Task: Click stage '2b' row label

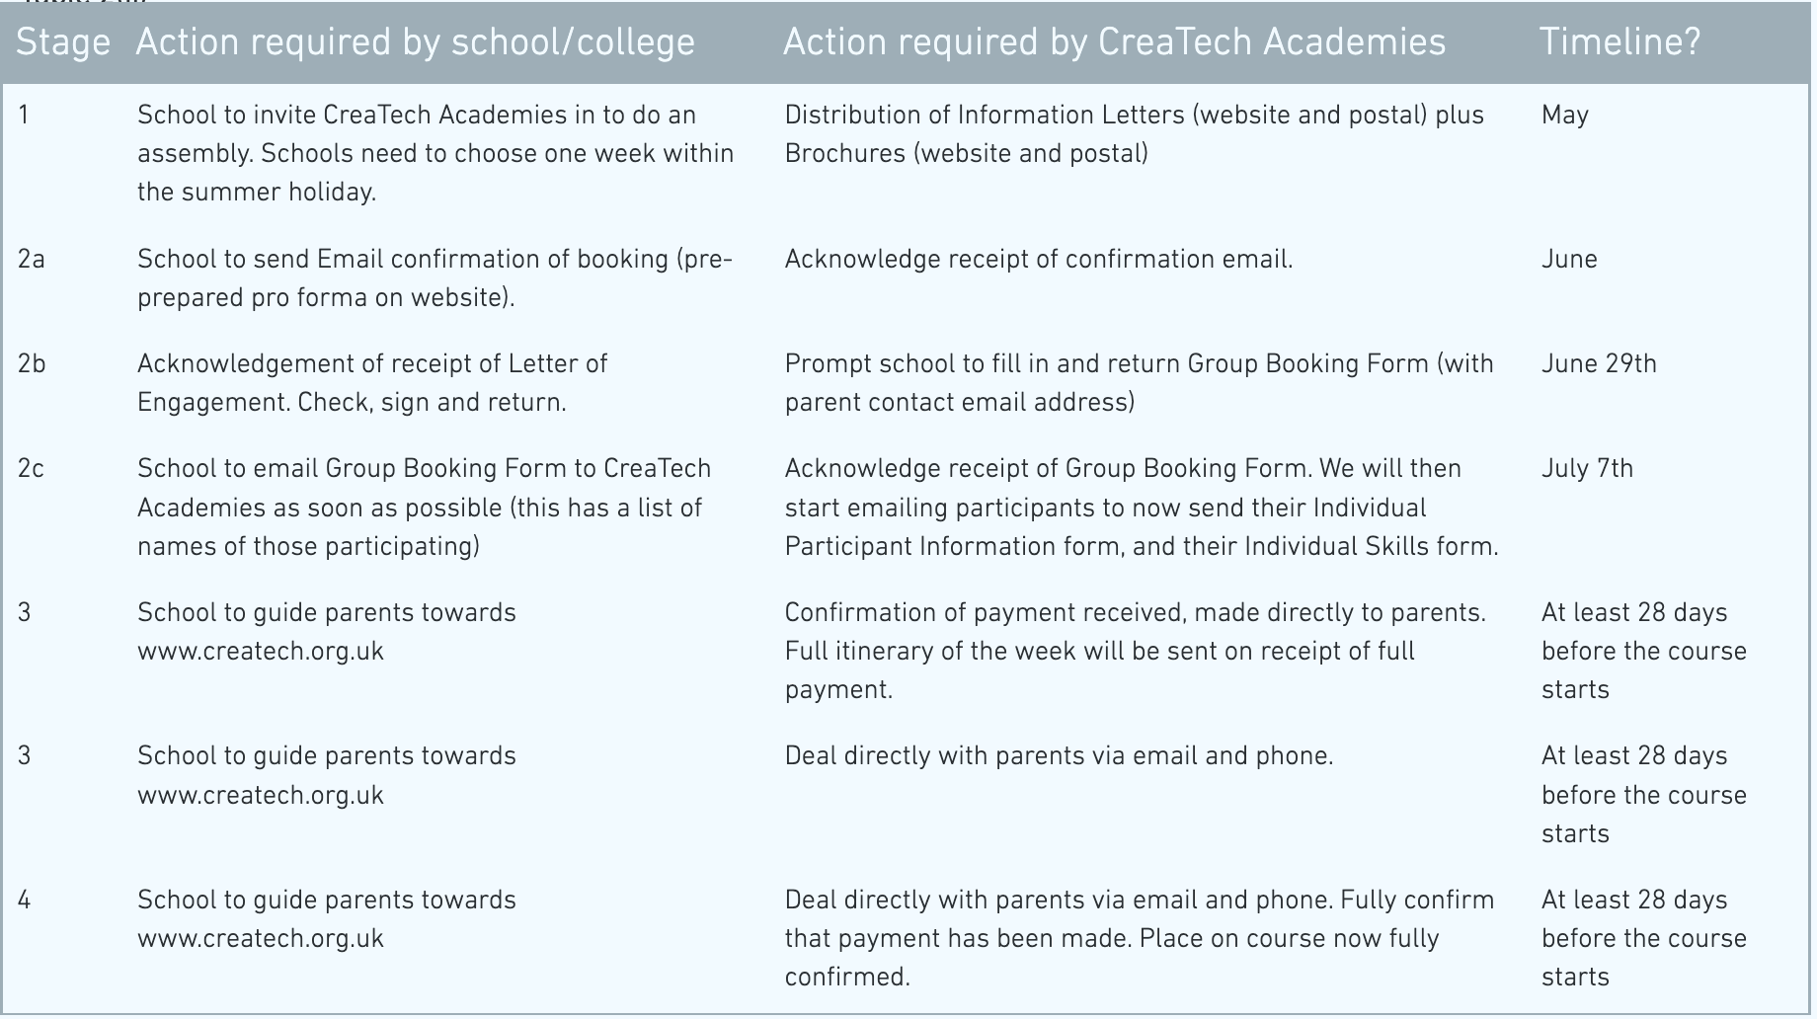Action: point(32,363)
